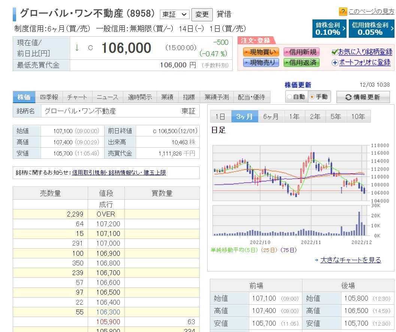Image resolution: width=396 pixels, height=332 pixels.
Task: Click the 売数量 column header
Action: [x=50, y=193]
